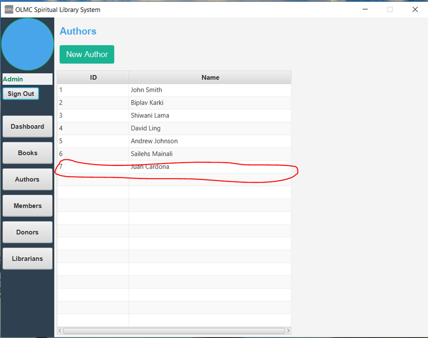The width and height of the screenshot is (428, 338).
Task: Click the OLMC app icon in title bar
Action: (8, 9)
